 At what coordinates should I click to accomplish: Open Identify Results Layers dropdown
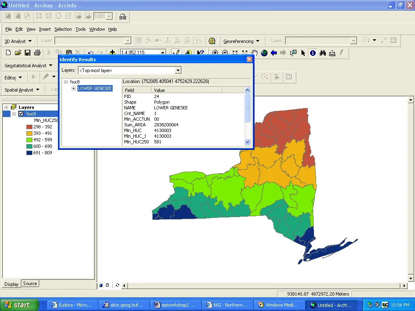tap(178, 70)
